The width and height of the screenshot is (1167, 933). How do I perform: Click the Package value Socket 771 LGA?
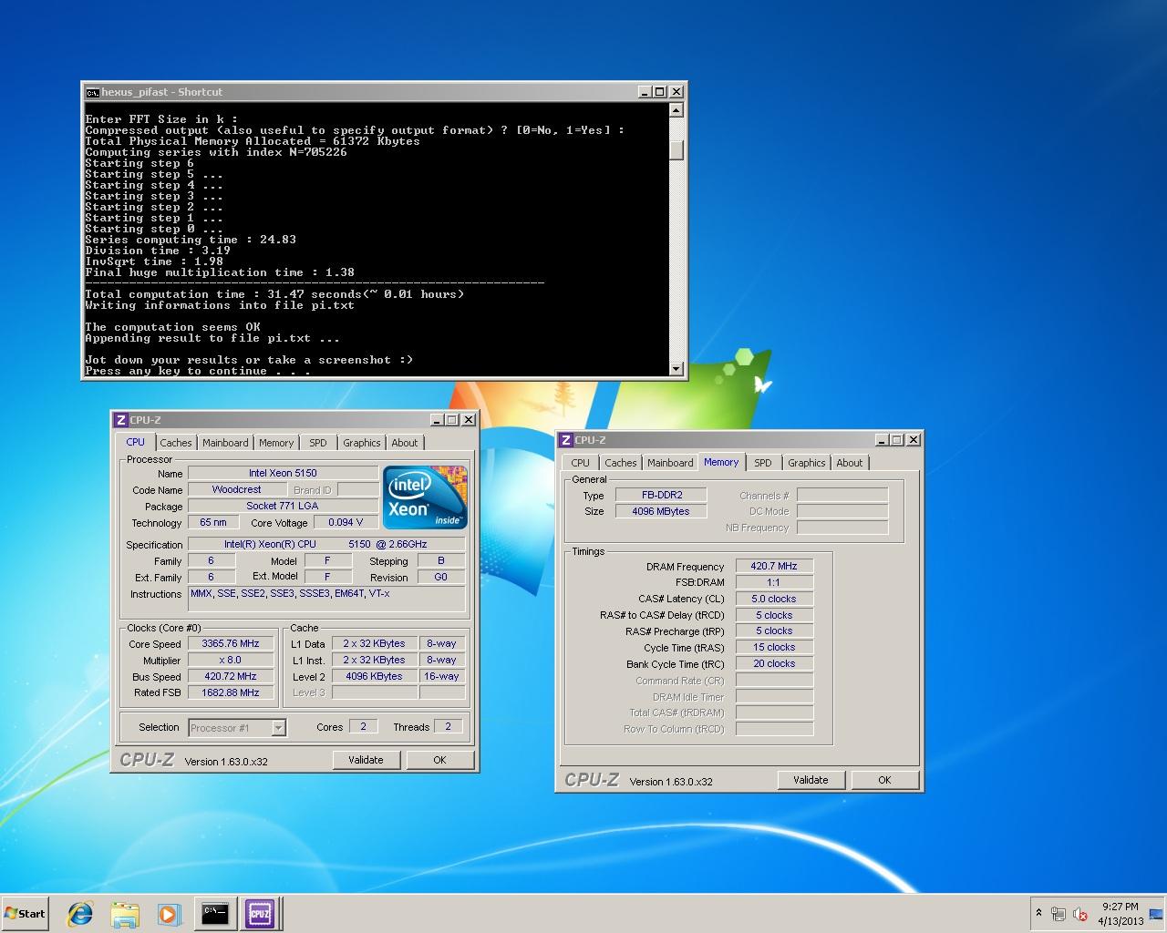point(283,506)
